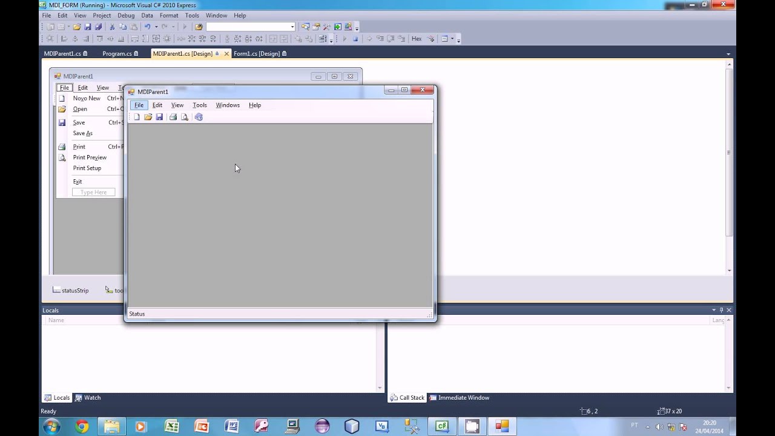Screen dimensions: 775x436
Task: Click Type Here box in designer menu
Action: tap(94, 193)
